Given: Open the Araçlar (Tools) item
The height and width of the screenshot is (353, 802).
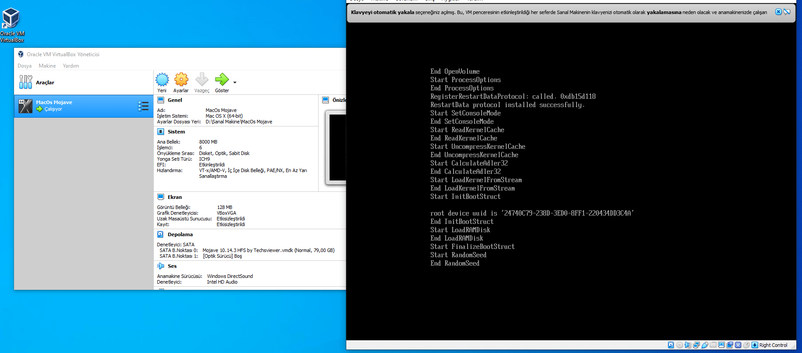Looking at the screenshot, I should pos(83,83).
